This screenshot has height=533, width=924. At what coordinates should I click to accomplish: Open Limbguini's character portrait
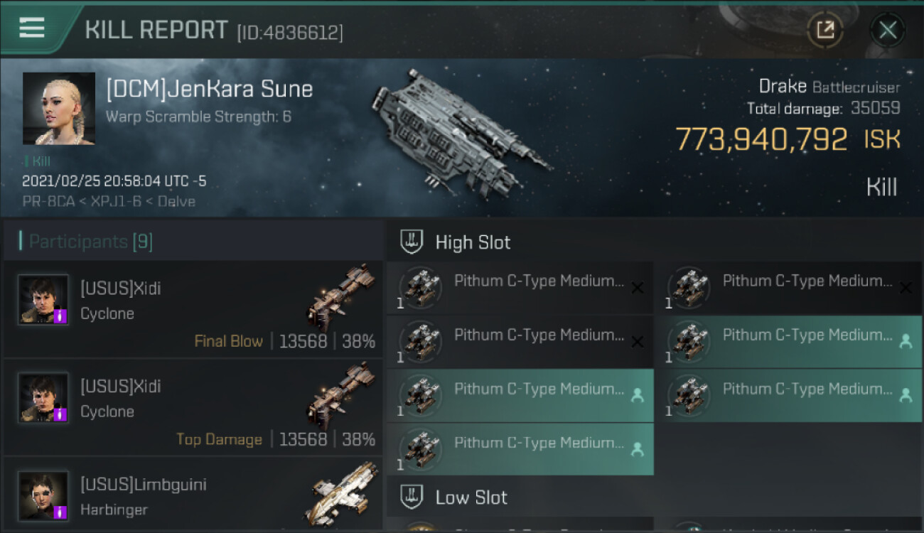44,495
